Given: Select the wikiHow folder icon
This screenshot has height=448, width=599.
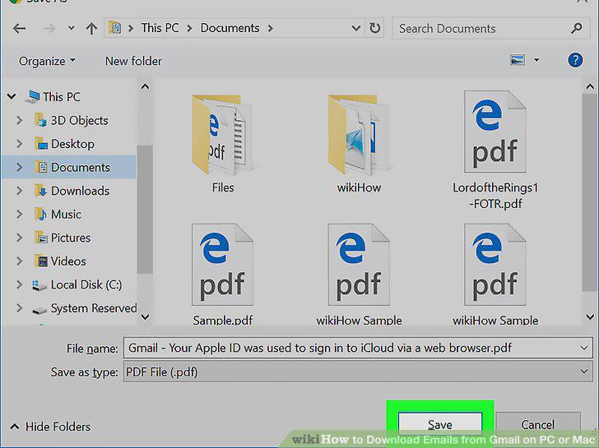Looking at the screenshot, I should point(359,133).
